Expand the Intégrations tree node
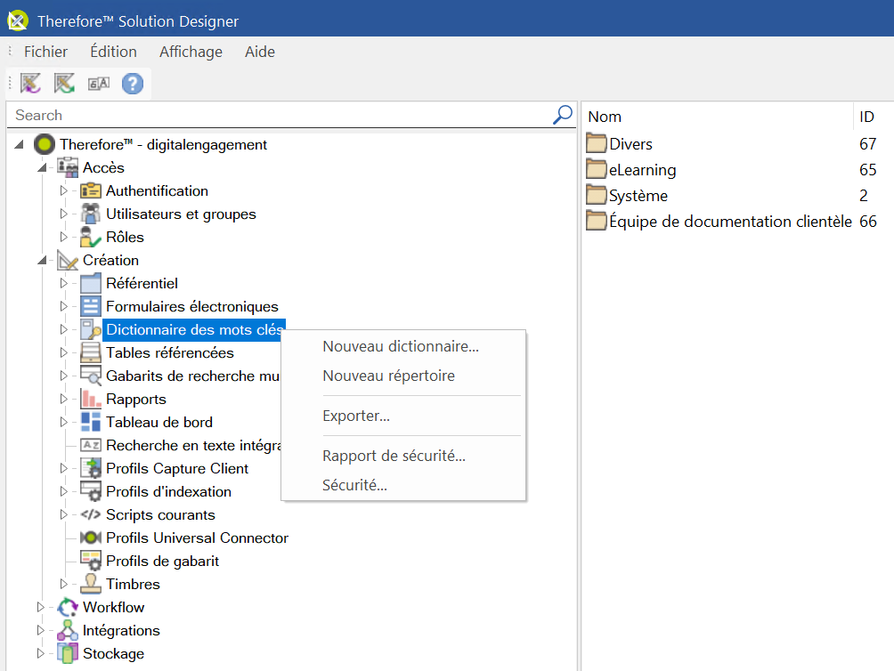Screen dimensions: 894x671 tap(40, 630)
